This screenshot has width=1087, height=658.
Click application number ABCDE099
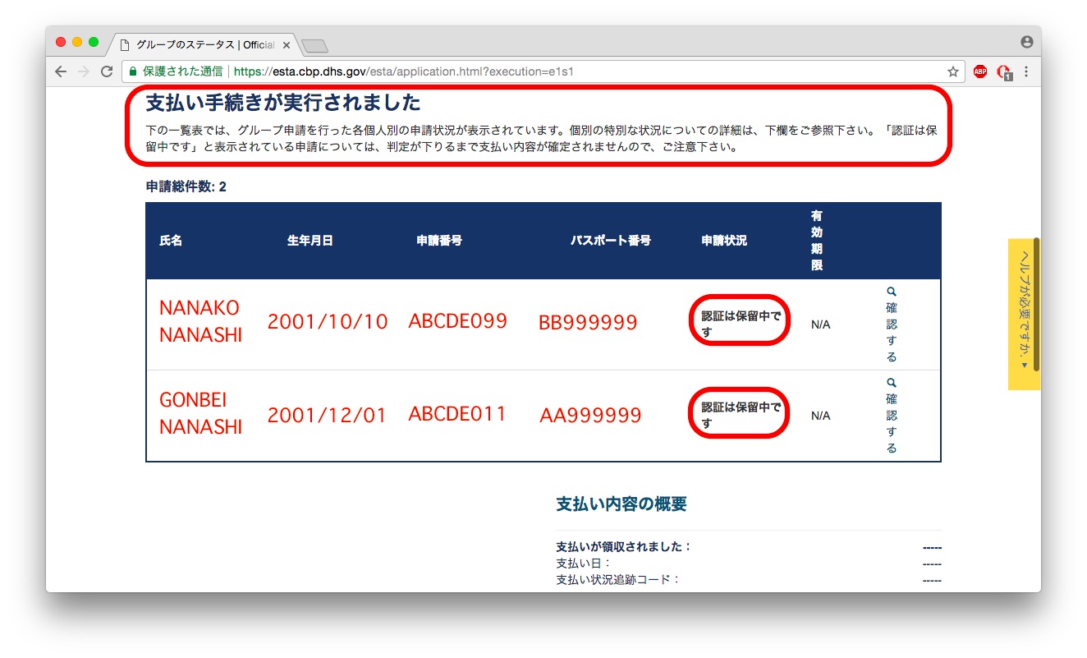point(458,321)
